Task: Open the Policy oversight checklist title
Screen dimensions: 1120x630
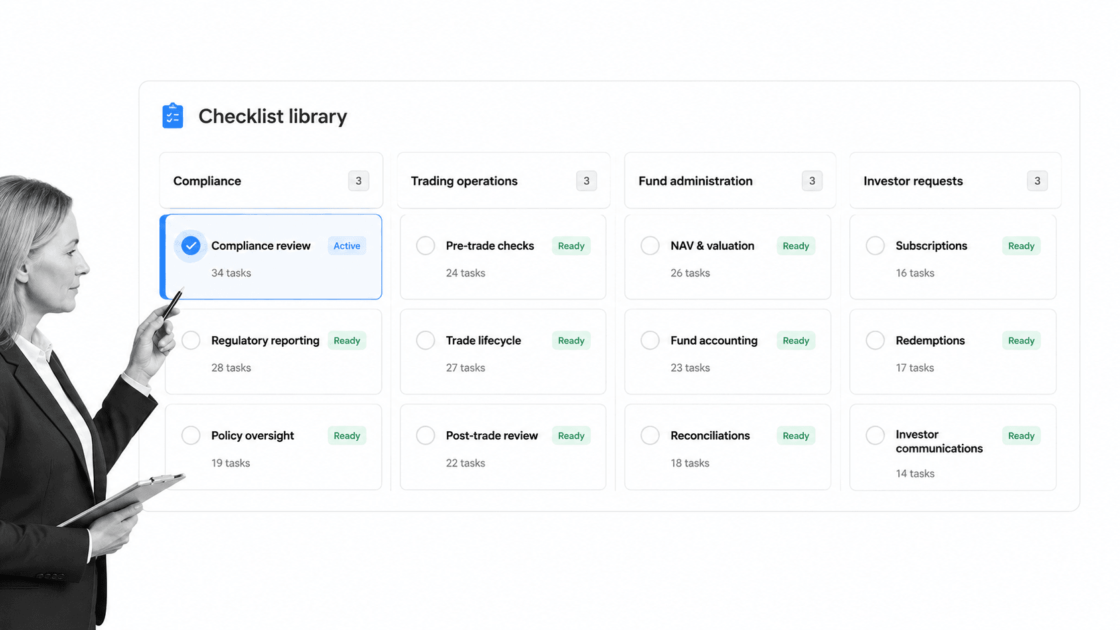Action: [x=253, y=435]
